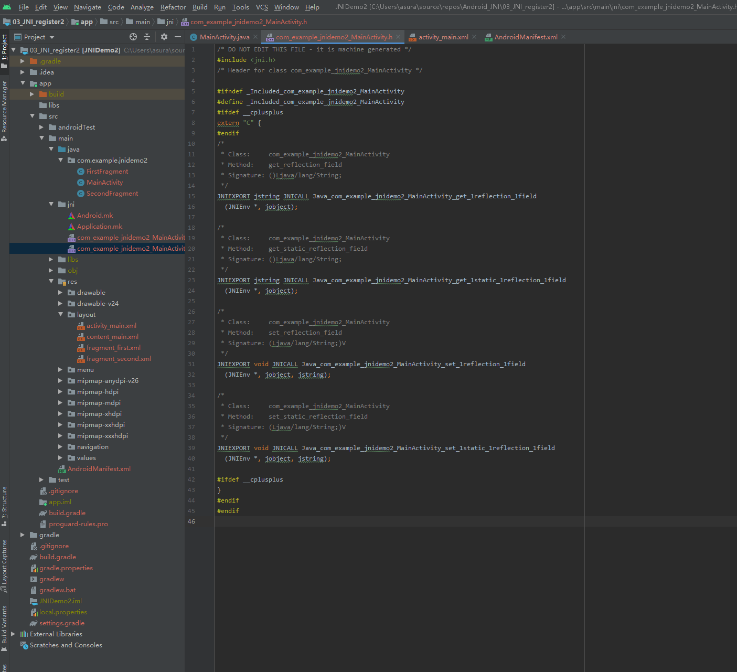Viewport: 737px width, 672px height.
Task: Open the Refactor menu
Action: pos(173,7)
